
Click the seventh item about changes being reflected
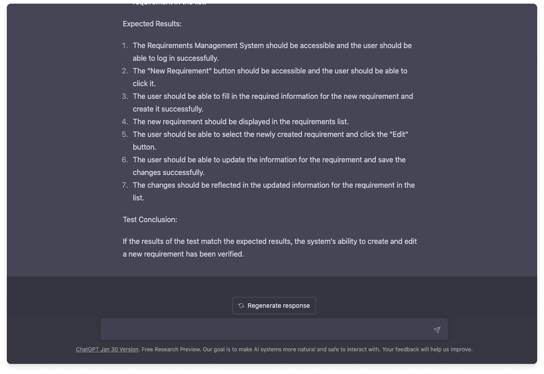(273, 191)
